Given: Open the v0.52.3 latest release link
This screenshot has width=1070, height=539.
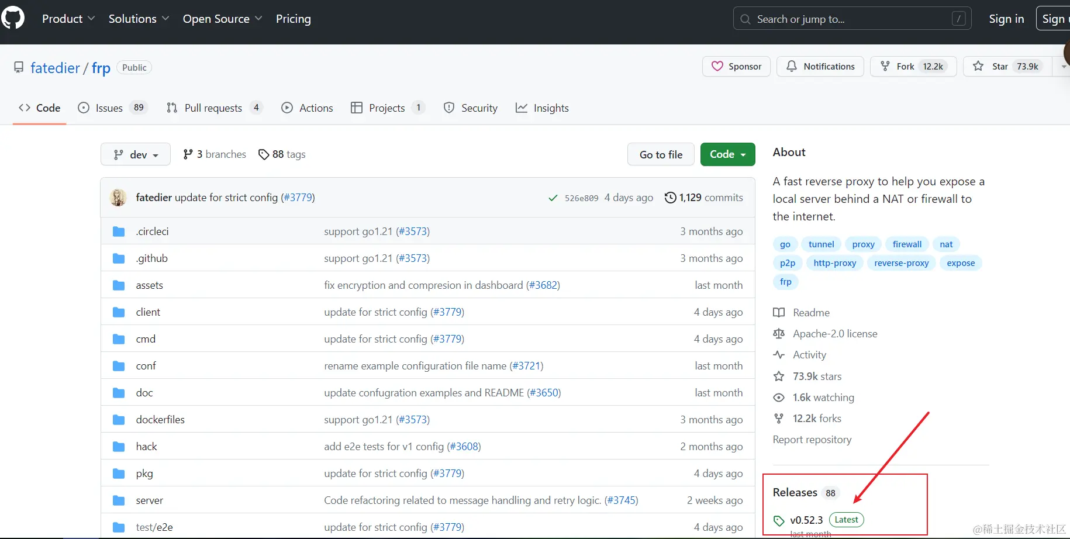Looking at the screenshot, I should [x=806, y=520].
